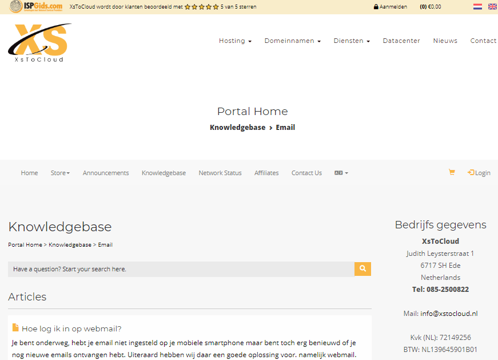
Task: Click the orange search magnifier button
Action: point(362,269)
